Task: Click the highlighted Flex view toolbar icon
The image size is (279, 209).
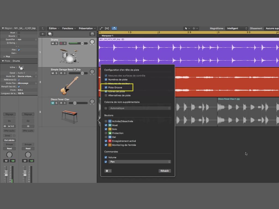Action: [x=114, y=28]
